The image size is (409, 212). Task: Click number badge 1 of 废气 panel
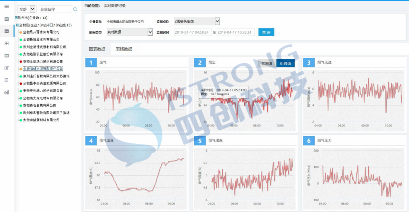(x=91, y=63)
